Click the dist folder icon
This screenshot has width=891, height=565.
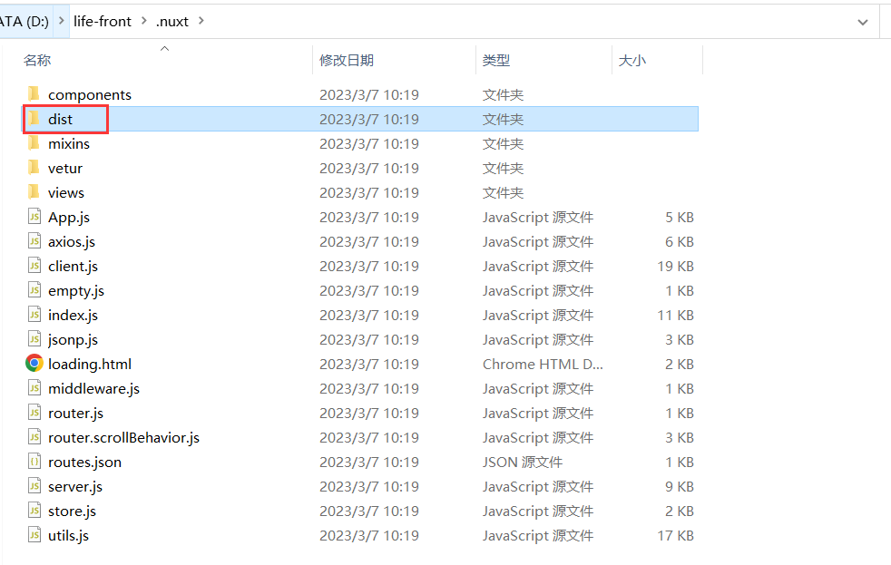tap(34, 119)
